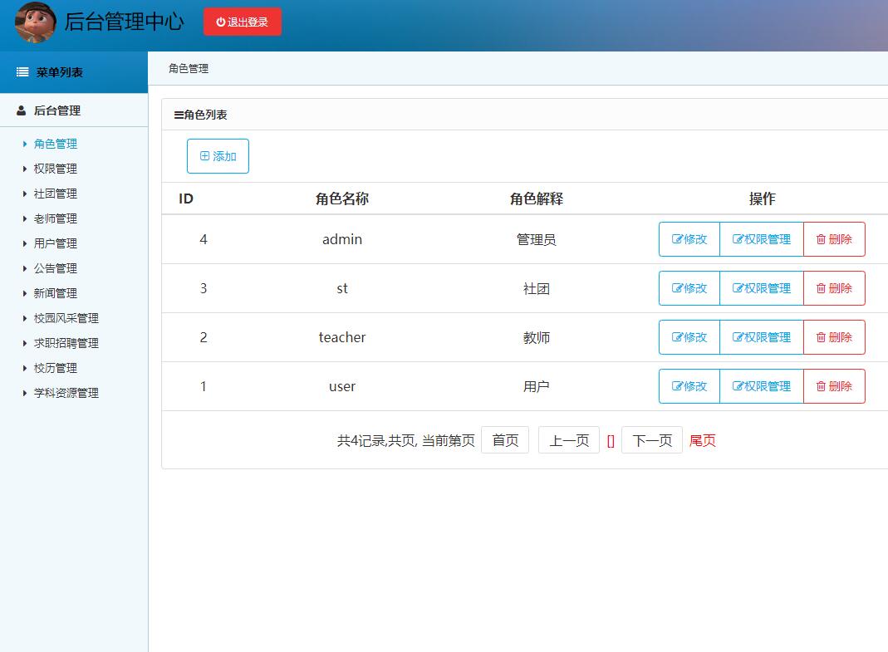888x652 pixels.
Task: Select 角色管理 in the sidebar
Action: [x=56, y=144]
